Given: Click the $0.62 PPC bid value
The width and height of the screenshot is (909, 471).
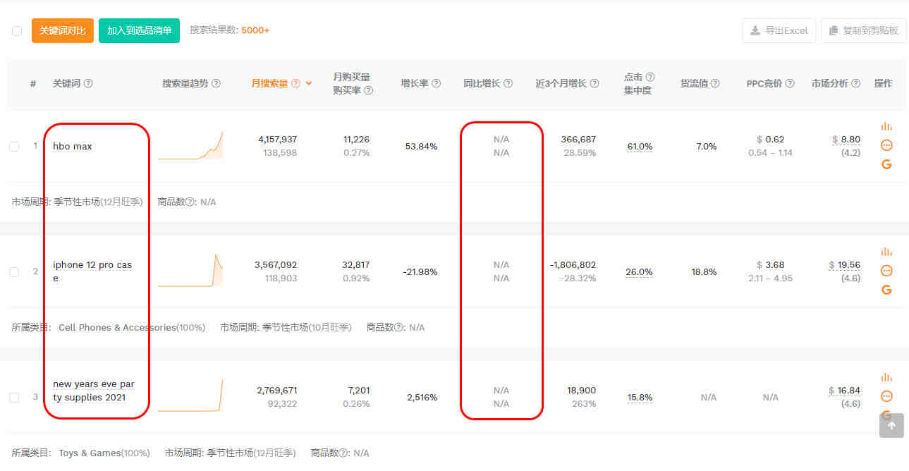Looking at the screenshot, I should (770, 140).
